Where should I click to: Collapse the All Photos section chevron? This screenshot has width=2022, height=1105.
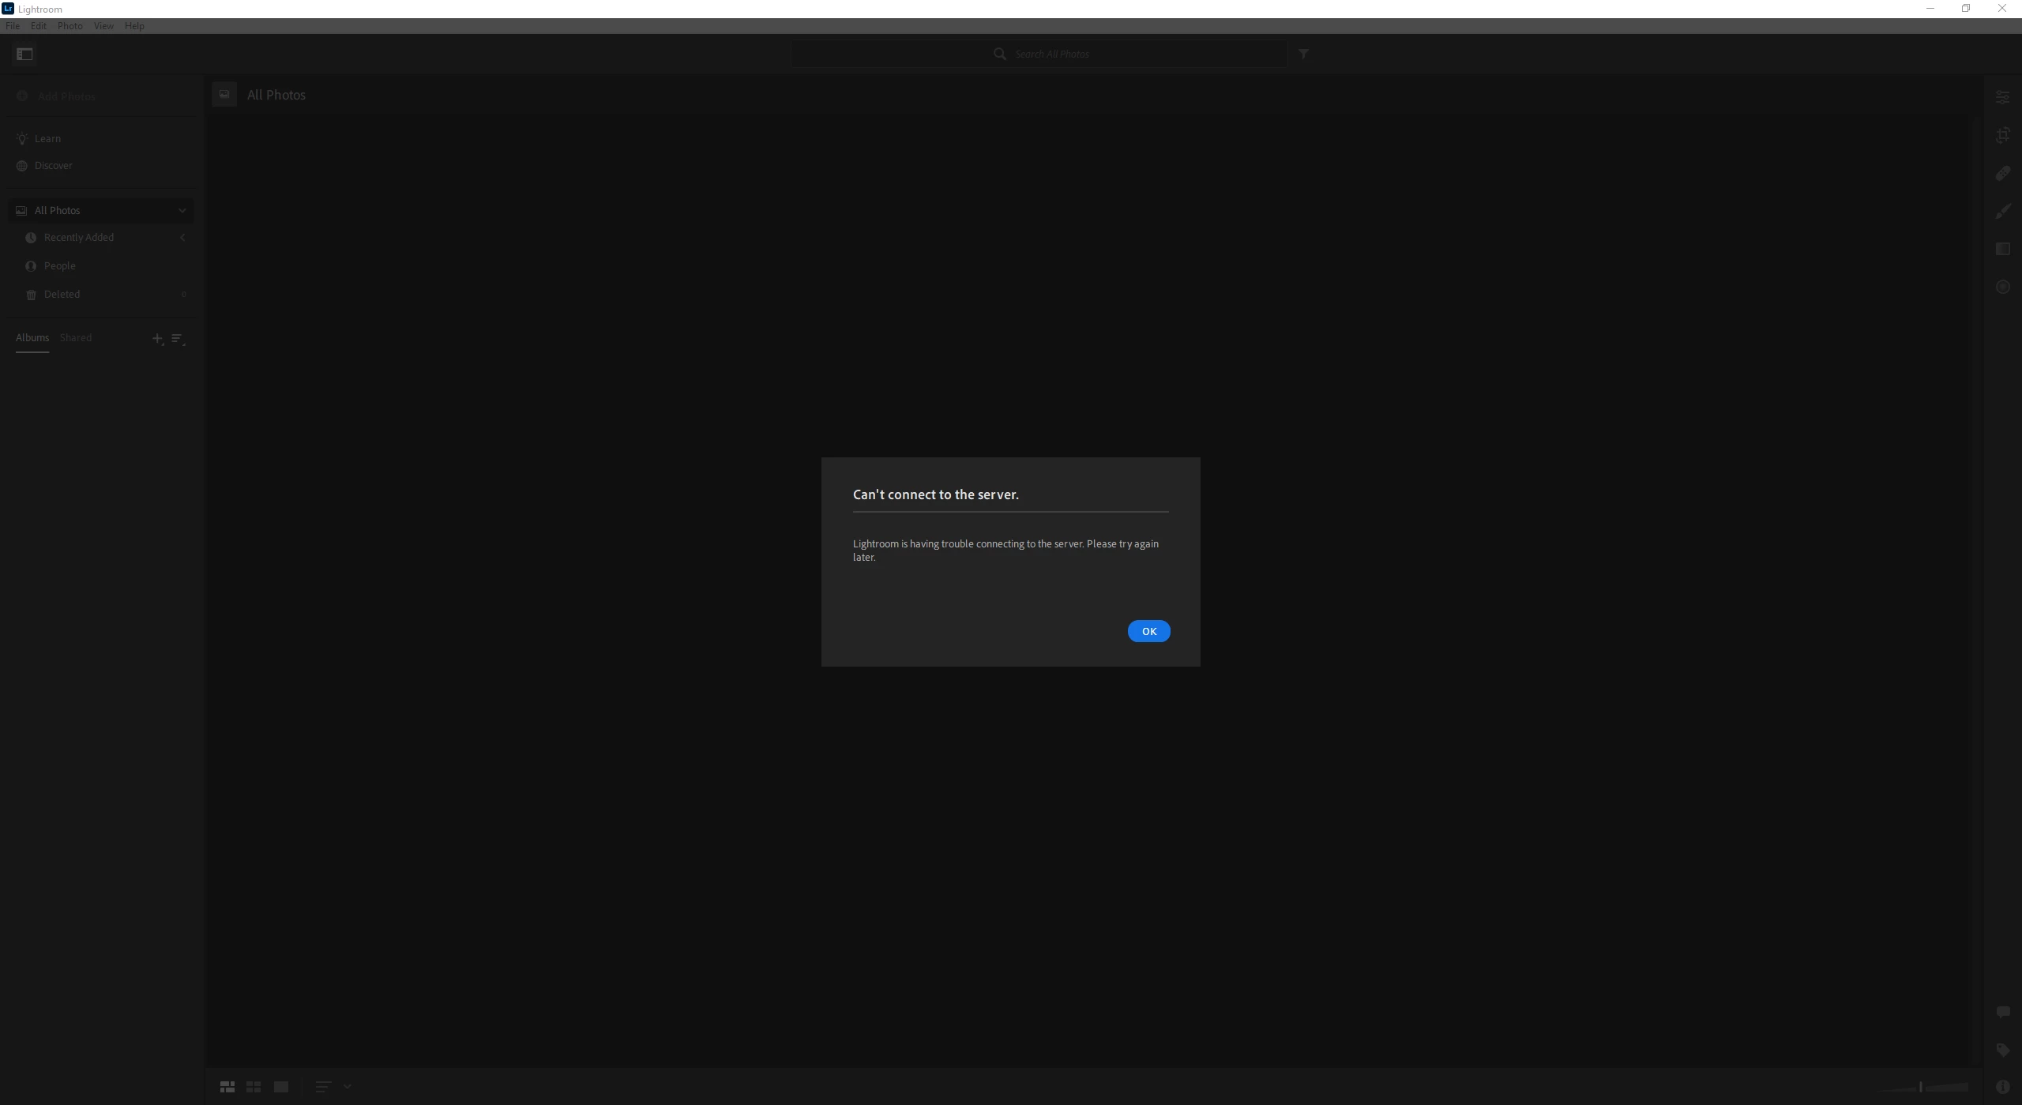pyautogui.click(x=182, y=210)
